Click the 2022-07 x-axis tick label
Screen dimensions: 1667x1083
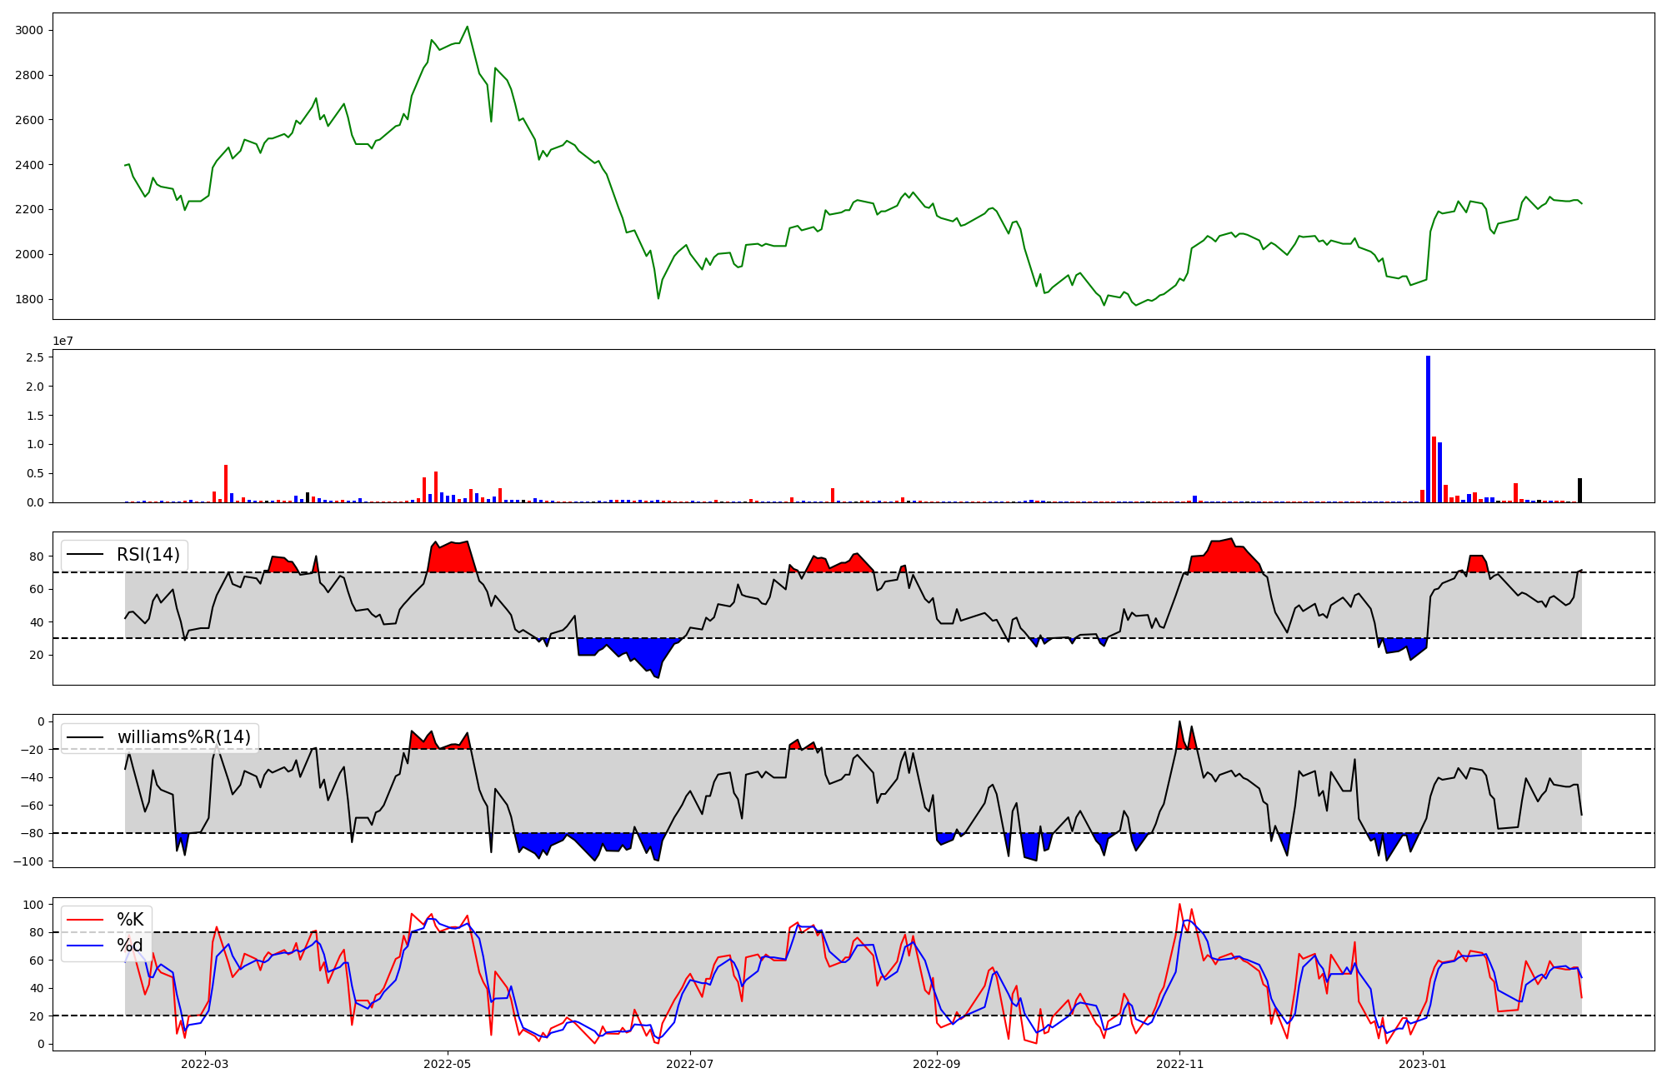(691, 1064)
